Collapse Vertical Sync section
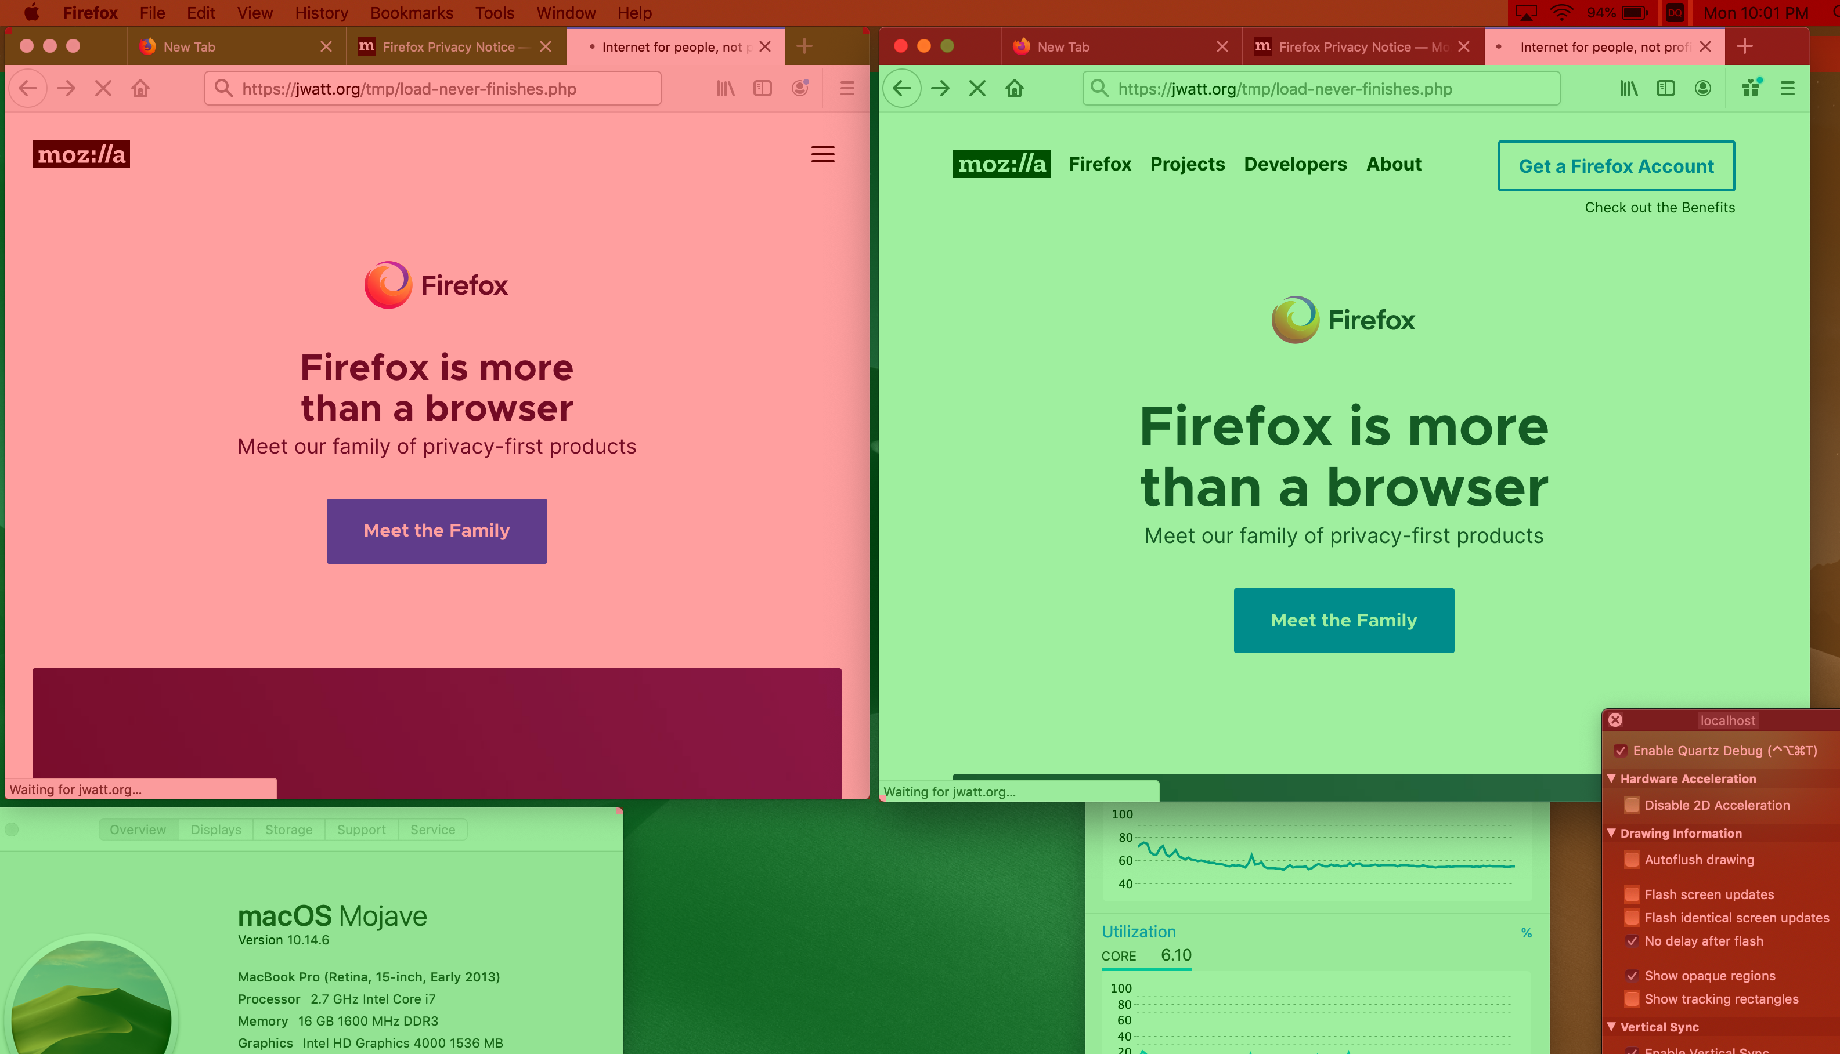Image resolution: width=1840 pixels, height=1054 pixels. tap(1611, 1027)
